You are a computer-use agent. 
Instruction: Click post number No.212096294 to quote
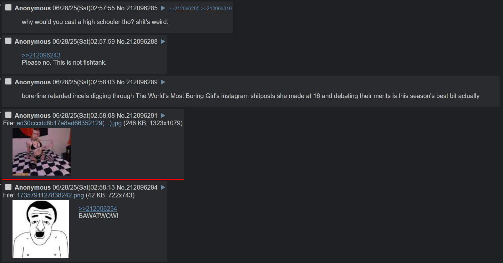pos(137,187)
